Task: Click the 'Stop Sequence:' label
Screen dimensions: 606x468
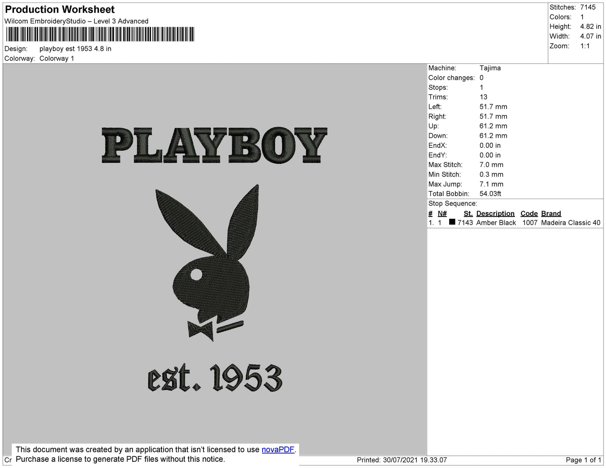Action: tap(453, 204)
